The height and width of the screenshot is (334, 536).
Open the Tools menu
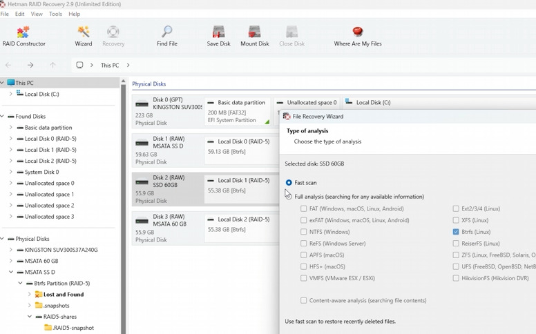point(55,14)
